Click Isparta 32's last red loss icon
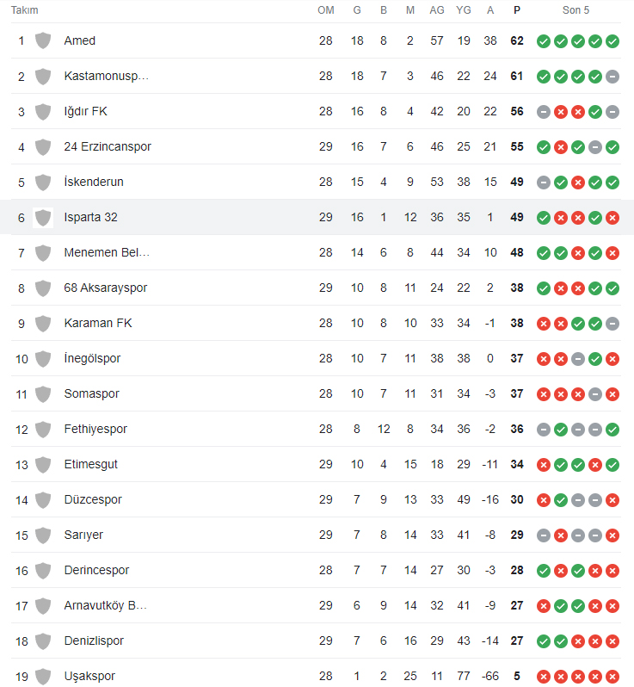This screenshot has height=687, width=634. (x=612, y=218)
